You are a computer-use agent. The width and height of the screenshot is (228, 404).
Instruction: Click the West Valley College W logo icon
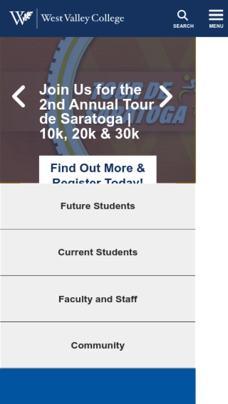click(21, 18)
